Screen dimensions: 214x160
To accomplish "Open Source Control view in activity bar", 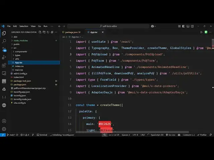I will [x=4, y=49].
